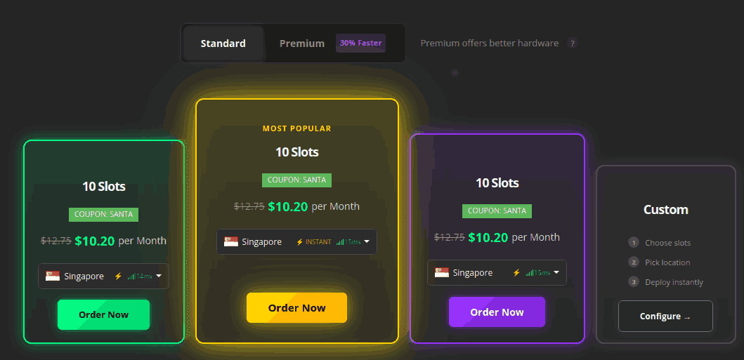Image resolution: width=744 pixels, height=360 pixels.
Task: Click COUPON: SANTA badge in Most Popular card
Action: pos(296,180)
